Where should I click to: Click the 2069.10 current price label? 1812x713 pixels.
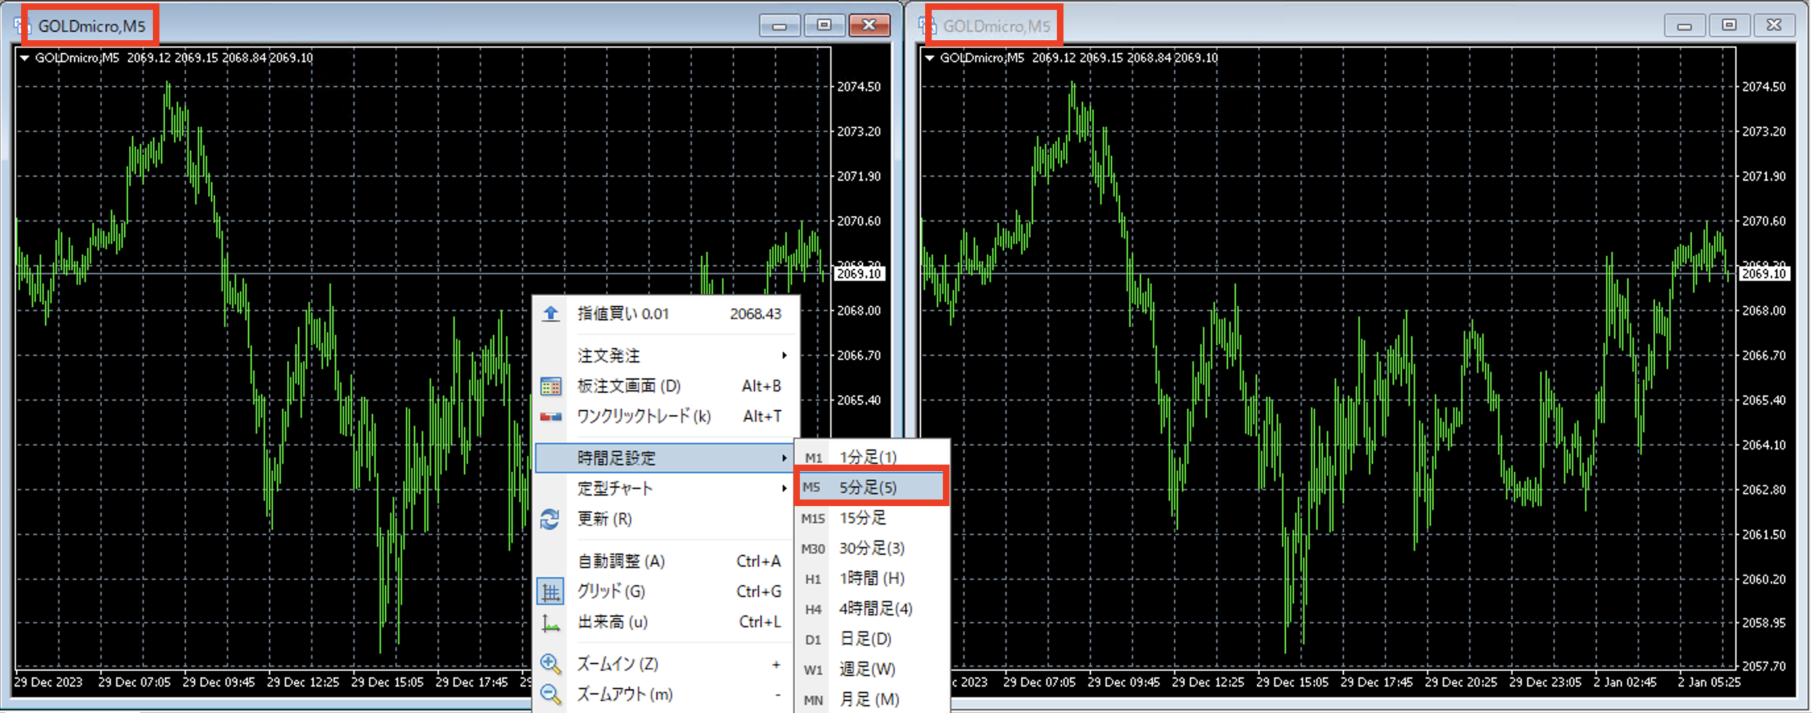pos(859,273)
